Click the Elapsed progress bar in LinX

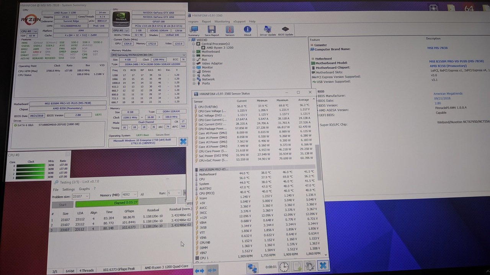pos(126,202)
